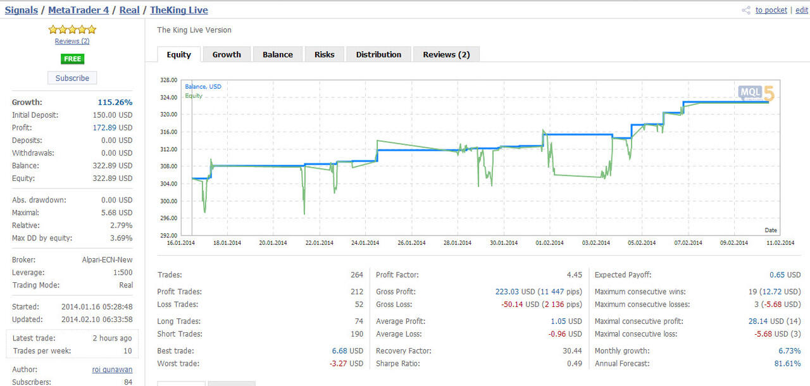810x386 pixels.
Task: Open the MetaTrader 4 breadcrumb link
Action: (x=78, y=10)
